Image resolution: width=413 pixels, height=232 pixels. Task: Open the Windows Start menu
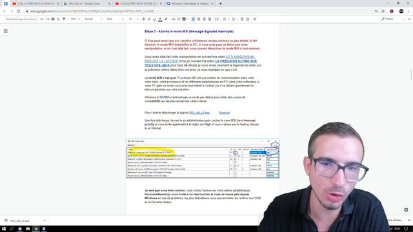pos(4,229)
